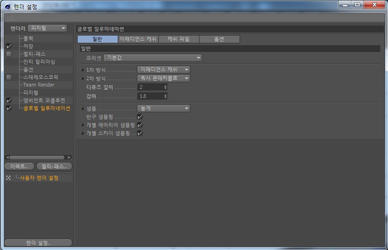The width and height of the screenshot is (388, 250).
Task: Switch to the 이레디언스 캐쉬 tab
Action: (138, 39)
